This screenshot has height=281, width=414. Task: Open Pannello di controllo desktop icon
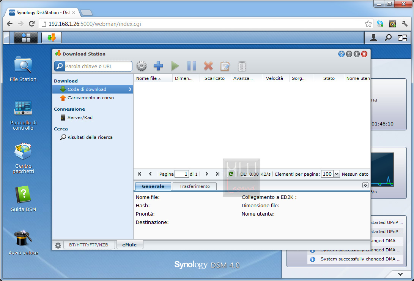[23, 115]
